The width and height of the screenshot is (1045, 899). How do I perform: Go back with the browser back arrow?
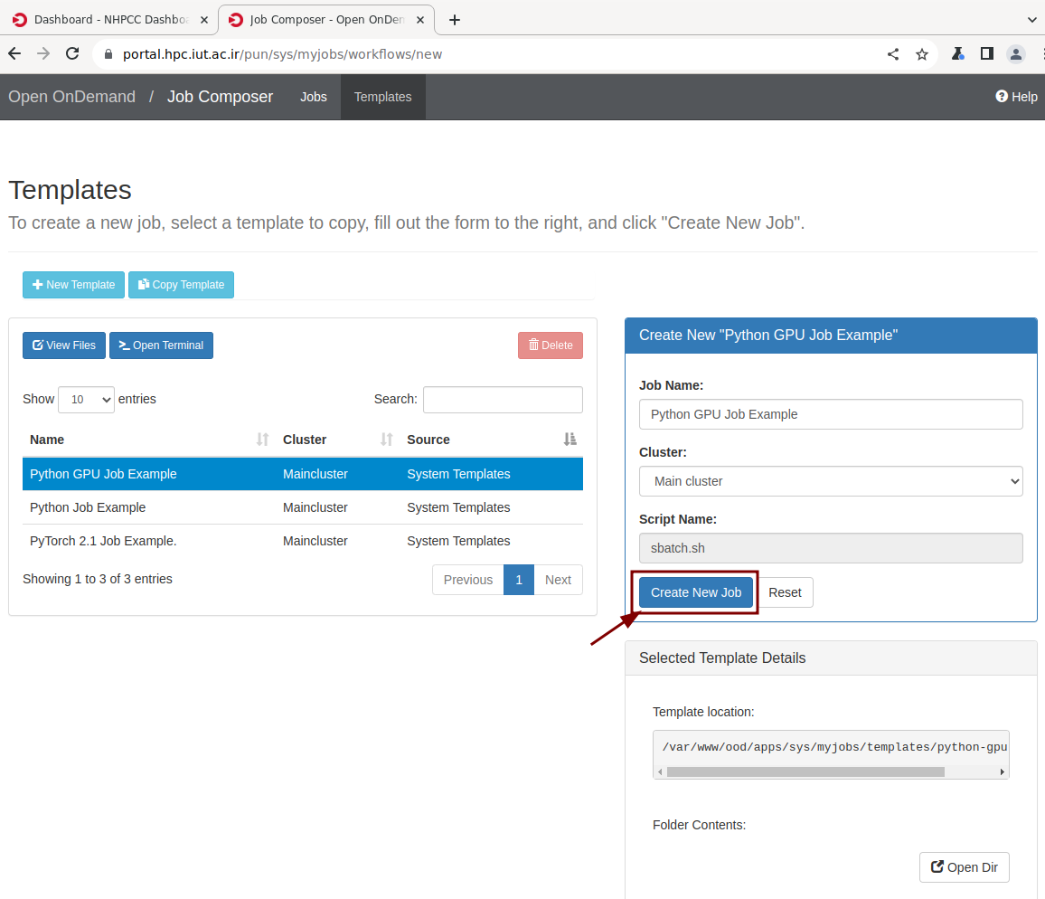point(14,54)
